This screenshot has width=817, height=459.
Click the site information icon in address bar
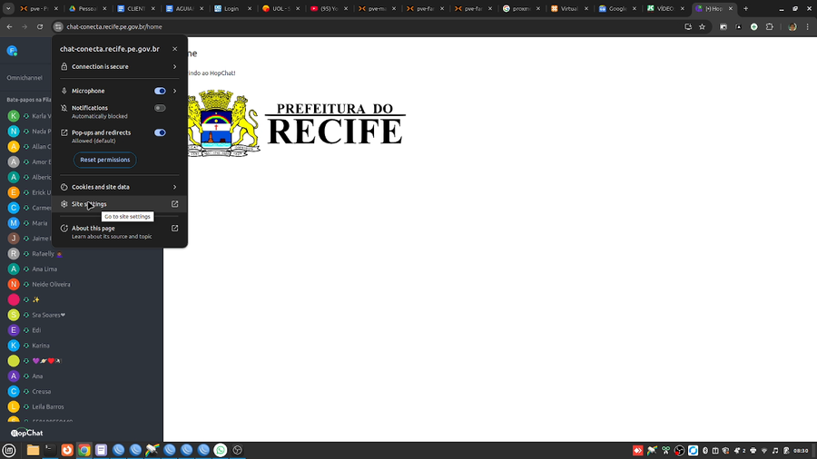(x=58, y=26)
